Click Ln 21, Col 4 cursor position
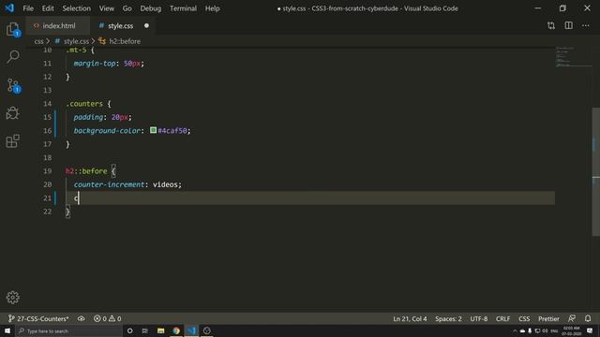The width and height of the screenshot is (600, 337). tap(410, 318)
